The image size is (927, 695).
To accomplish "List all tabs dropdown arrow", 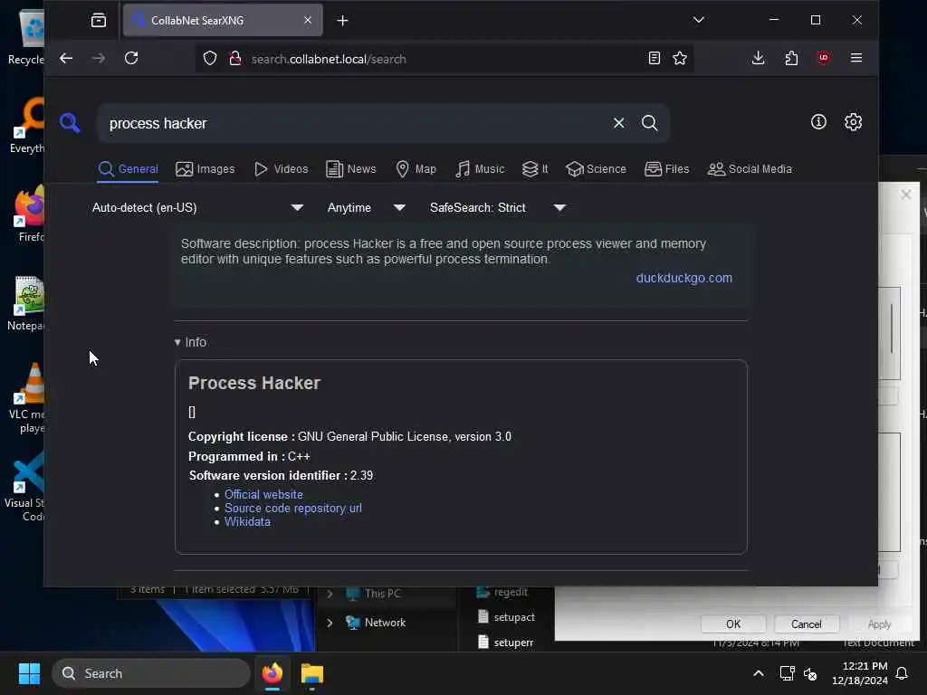I will 698,20.
